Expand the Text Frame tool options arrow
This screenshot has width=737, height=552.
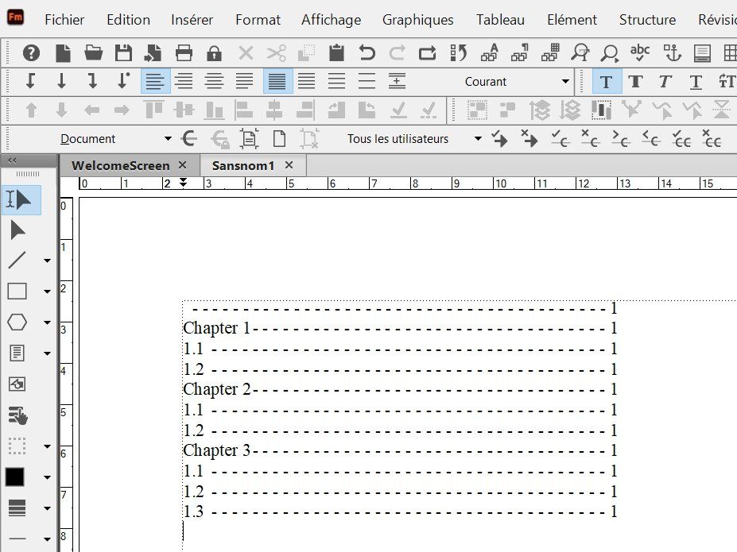coord(47,353)
